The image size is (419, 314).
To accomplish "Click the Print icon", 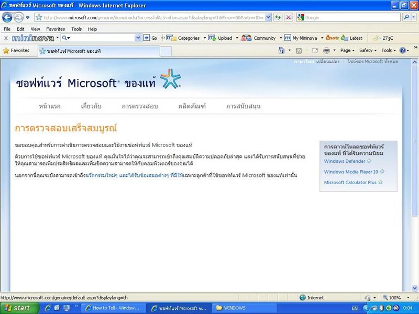I will tap(326, 50).
